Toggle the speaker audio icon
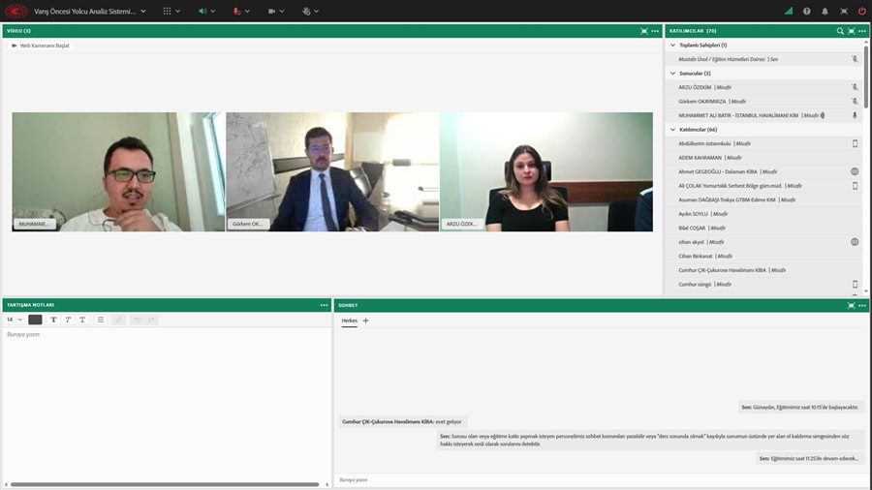Viewport: 872px width, 490px height. point(202,11)
